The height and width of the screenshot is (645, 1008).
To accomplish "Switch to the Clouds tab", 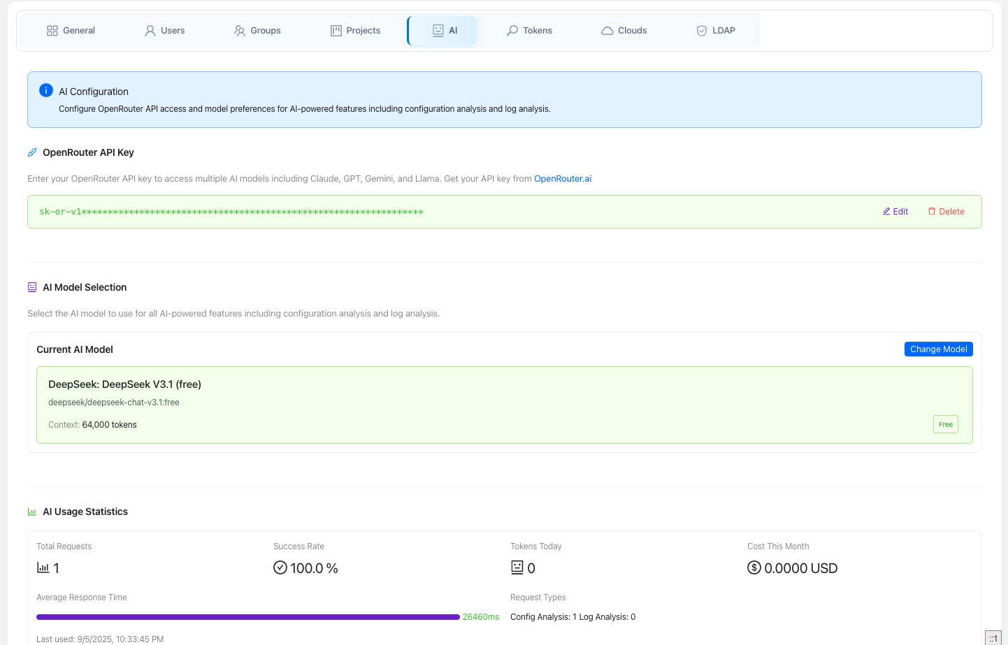I will click(x=624, y=31).
